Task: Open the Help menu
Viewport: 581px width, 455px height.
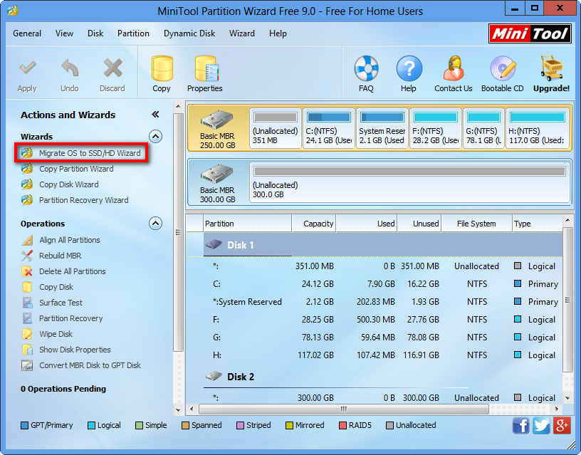Action: [x=278, y=33]
